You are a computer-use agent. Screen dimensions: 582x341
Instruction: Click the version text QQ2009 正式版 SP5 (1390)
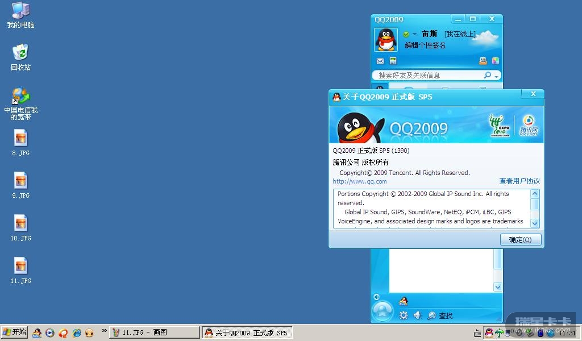(371, 151)
